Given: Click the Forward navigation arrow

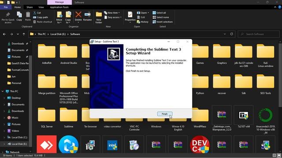Looking at the screenshot, I should (x=11, y=34).
